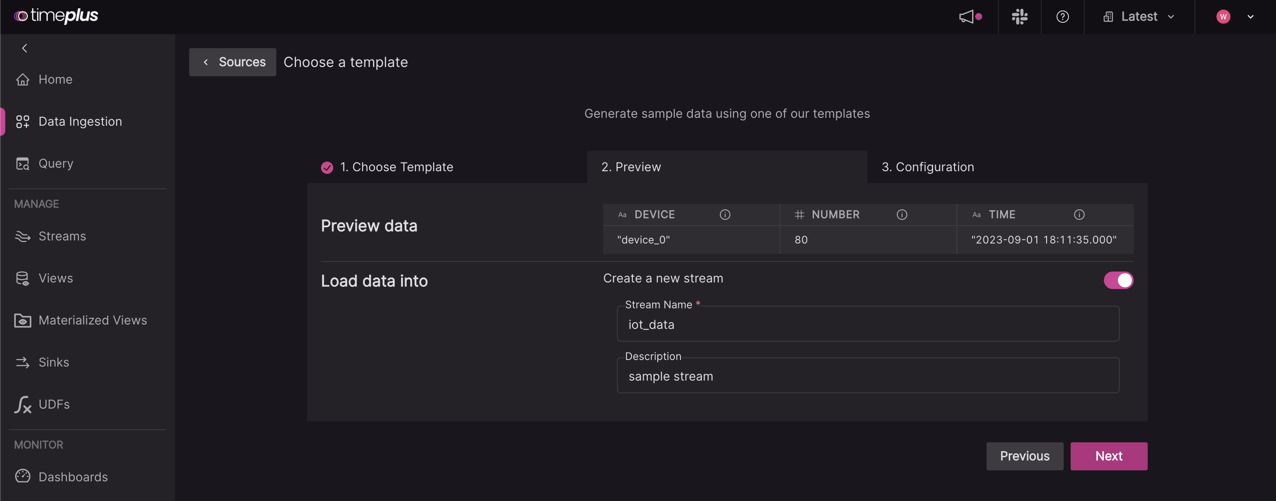Expand the Latest workspace dropdown
Screen dimensions: 1276x501
[1170, 17]
